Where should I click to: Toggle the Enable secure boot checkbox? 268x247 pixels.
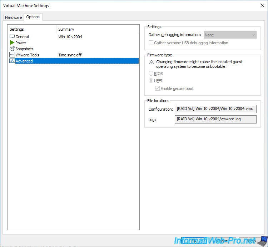pyautogui.click(x=157, y=89)
